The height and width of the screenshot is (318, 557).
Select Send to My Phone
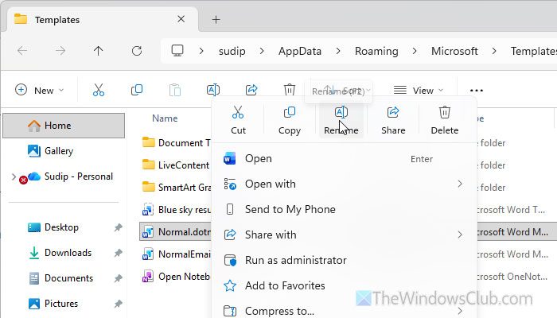344,209
